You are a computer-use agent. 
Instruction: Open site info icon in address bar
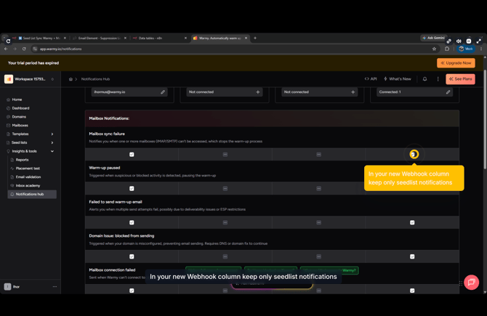(35, 49)
